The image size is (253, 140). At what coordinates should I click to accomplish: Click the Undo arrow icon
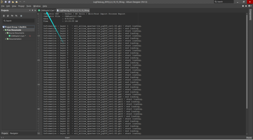click(x=20, y=2)
